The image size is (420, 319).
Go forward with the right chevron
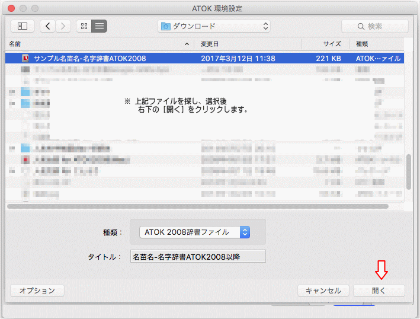point(63,26)
